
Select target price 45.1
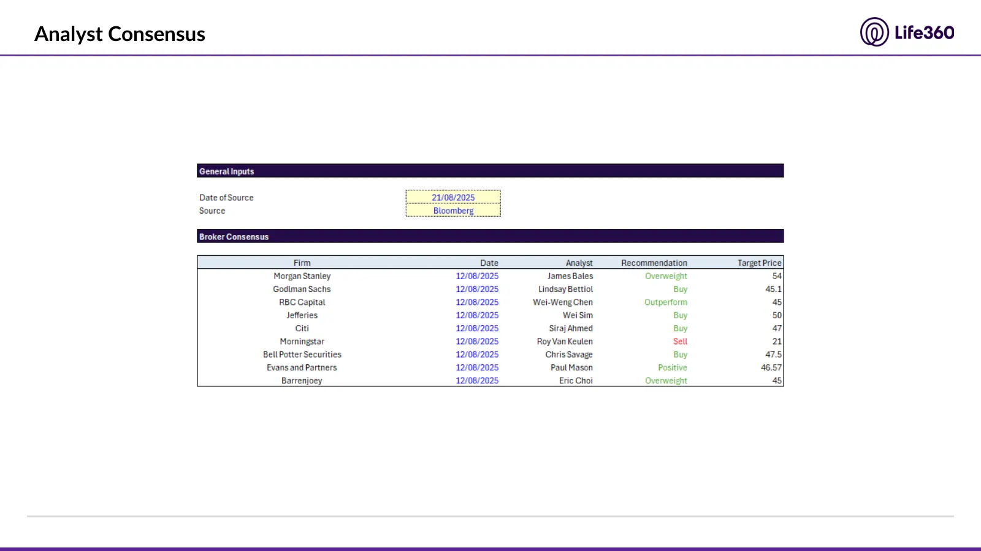click(x=774, y=289)
